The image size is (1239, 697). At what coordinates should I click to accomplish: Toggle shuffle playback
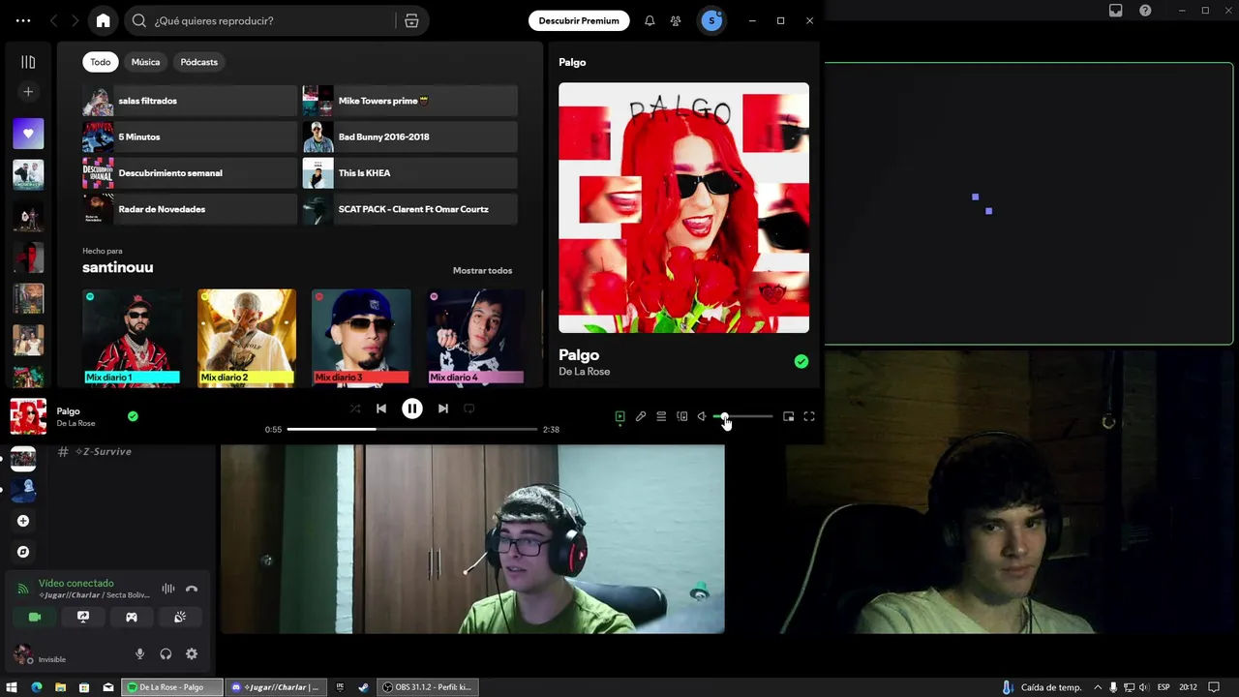355,409
